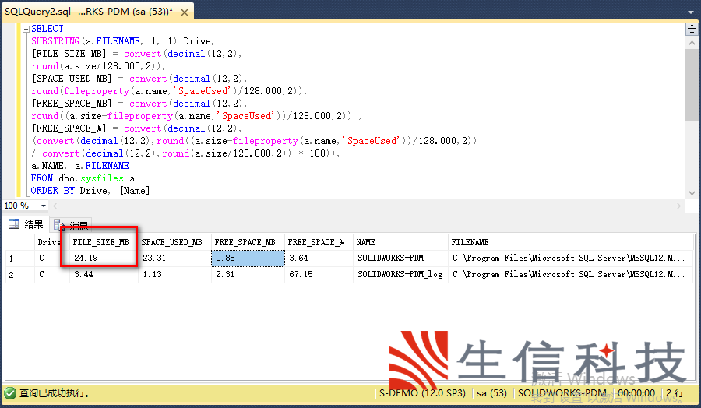
Task: Click editor scrollbar up arrow
Action: coord(692,43)
